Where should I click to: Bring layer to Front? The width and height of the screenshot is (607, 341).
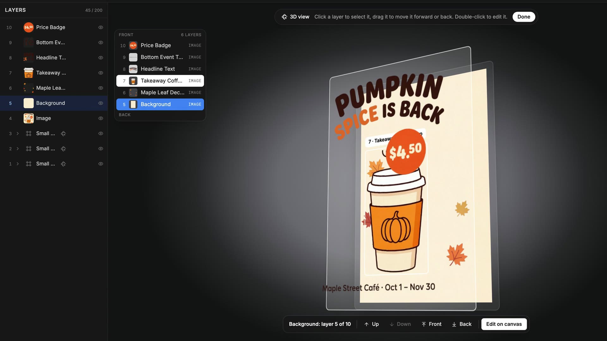[431, 324]
